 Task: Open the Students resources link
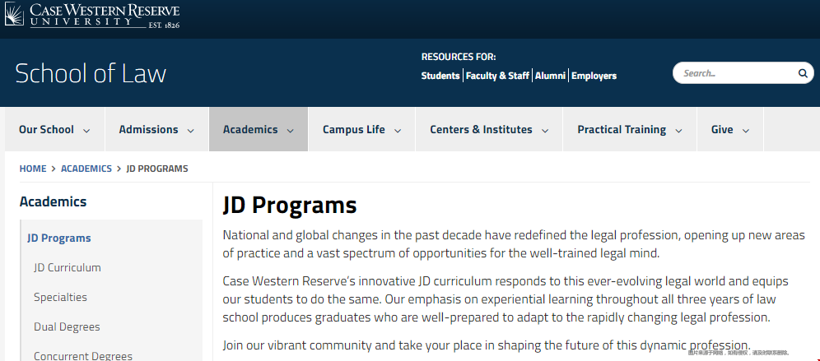click(440, 76)
